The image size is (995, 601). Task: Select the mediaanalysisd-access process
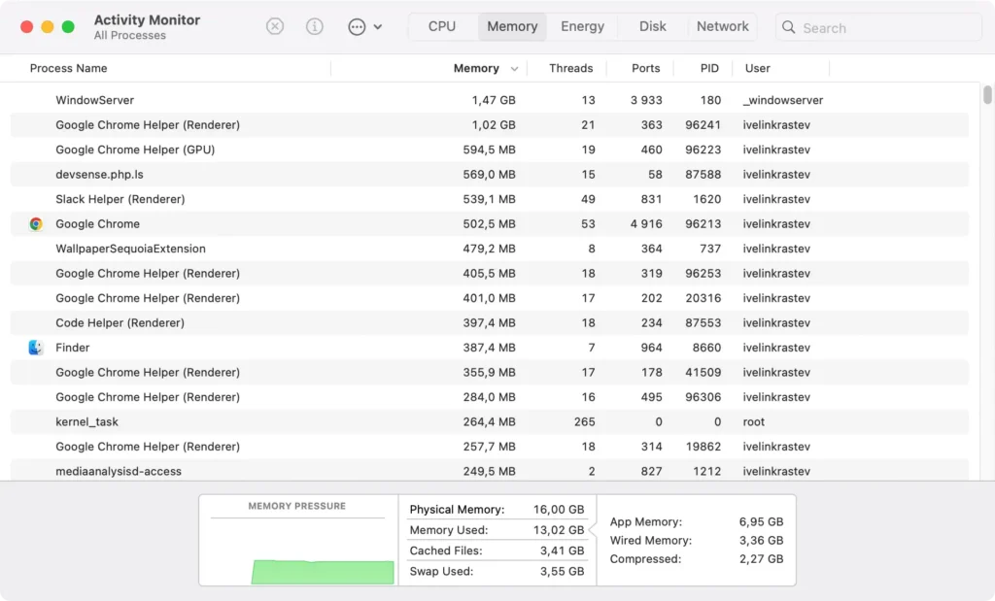490,470
